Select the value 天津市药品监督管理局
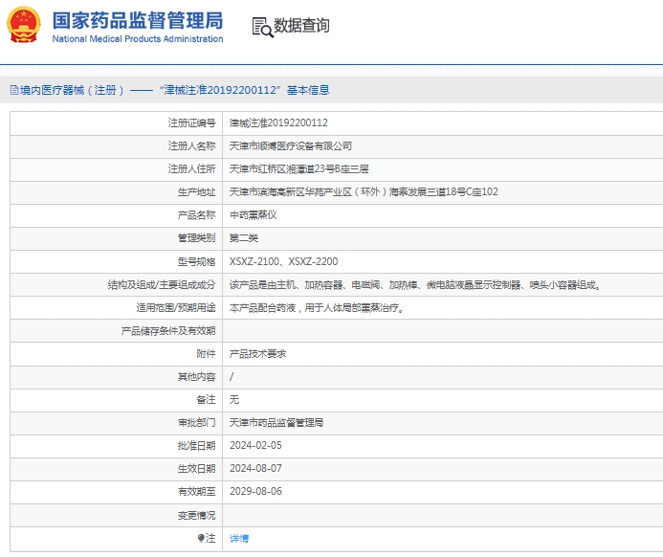Viewport: 663px width, 557px height. pyautogui.click(x=276, y=422)
